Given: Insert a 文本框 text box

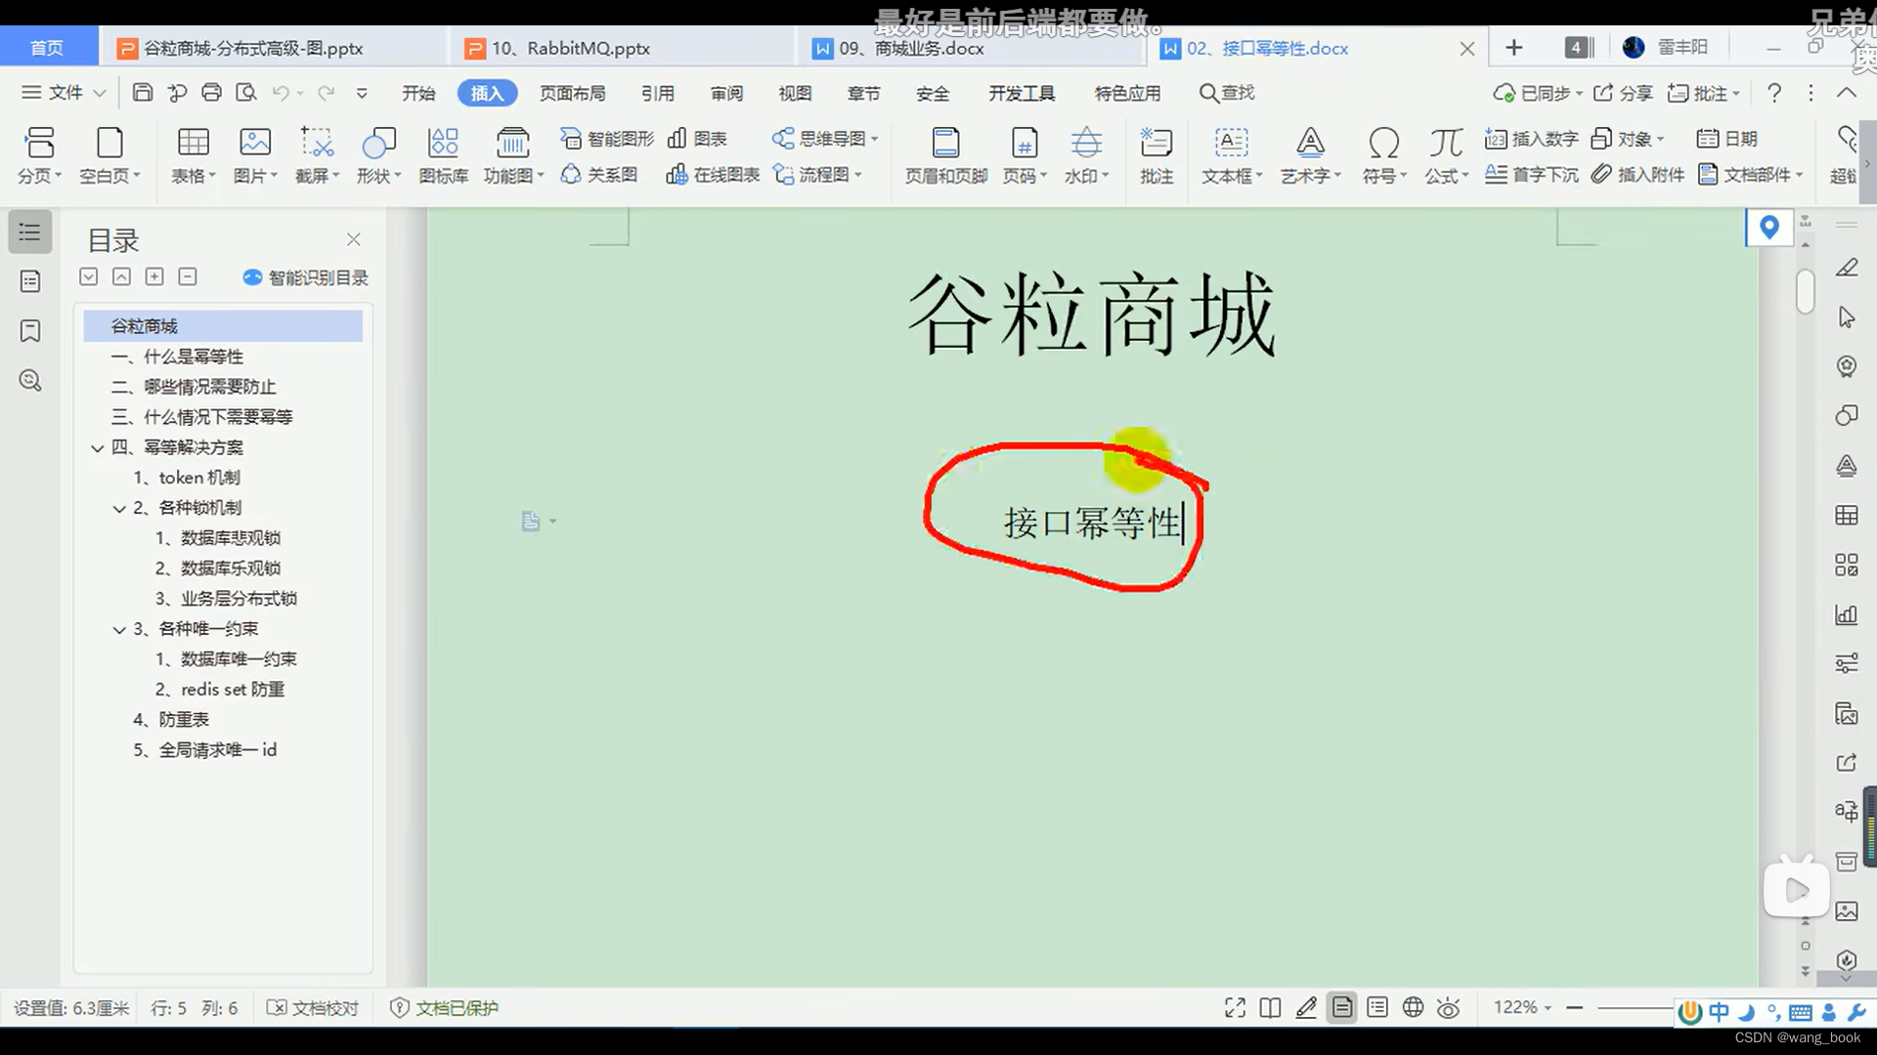Looking at the screenshot, I should [1231, 154].
